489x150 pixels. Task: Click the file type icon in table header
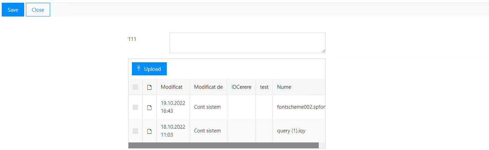pyautogui.click(x=150, y=87)
